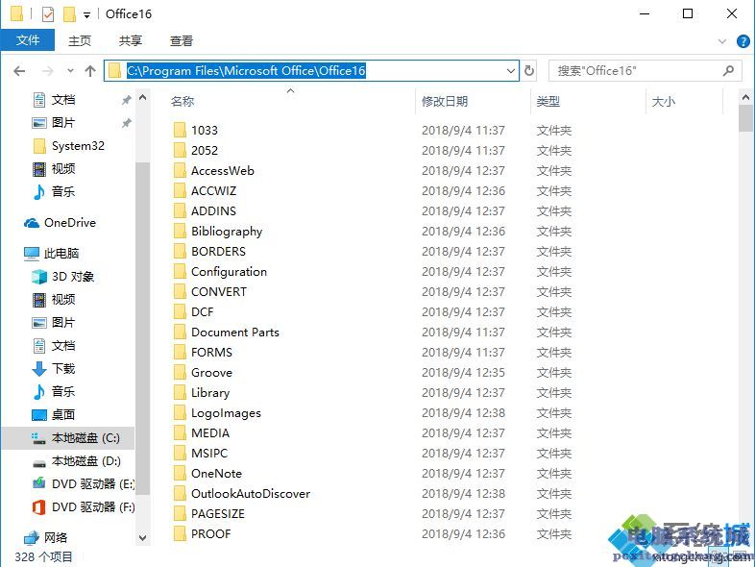Select the 2052 folder icon
The width and height of the screenshot is (755, 567).
180,150
